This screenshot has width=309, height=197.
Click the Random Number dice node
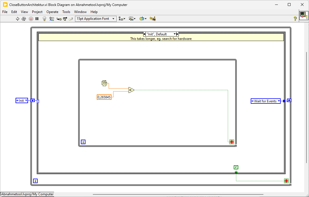[104, 83]
